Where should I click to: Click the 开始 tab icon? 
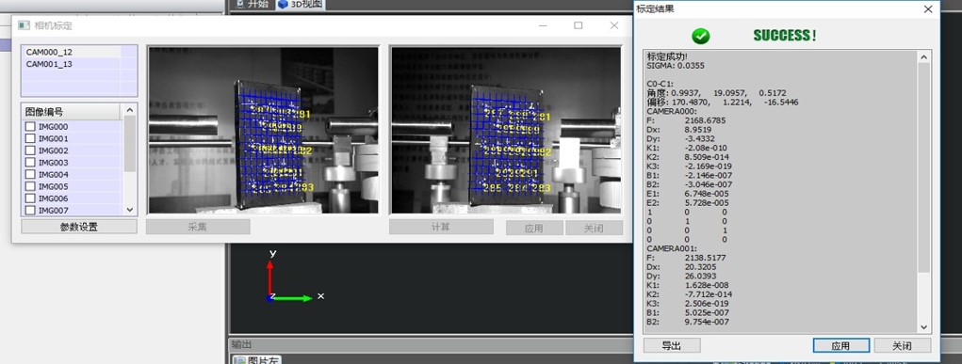pyautogui.click(x=240, y=4)
